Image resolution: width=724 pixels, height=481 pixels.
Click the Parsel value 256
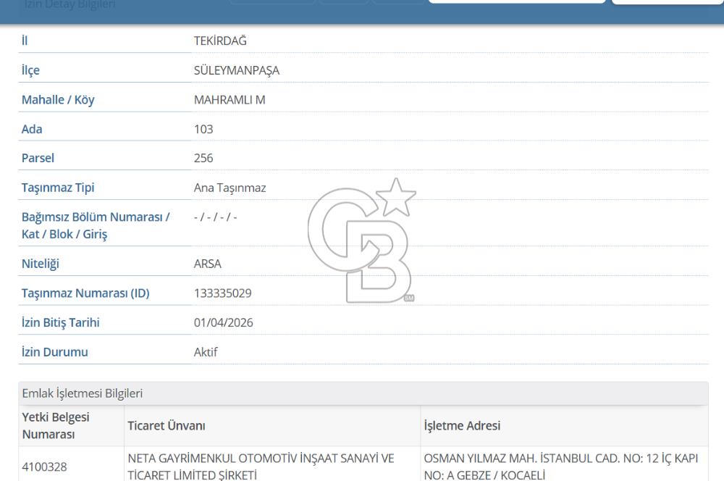203,157
